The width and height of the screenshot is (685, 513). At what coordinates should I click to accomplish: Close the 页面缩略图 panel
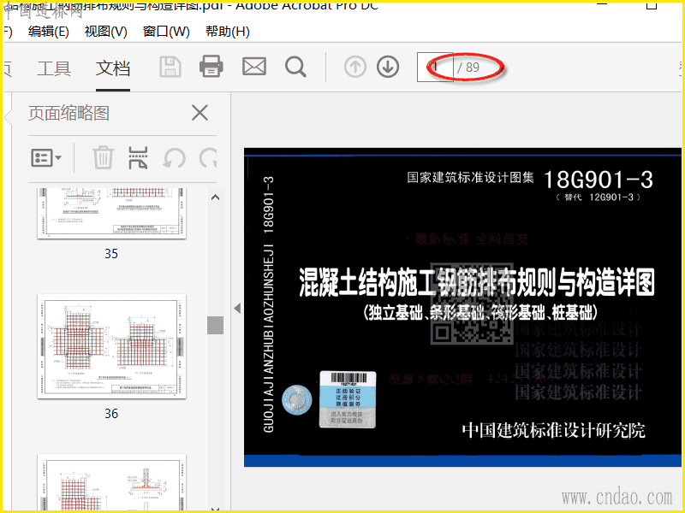[200, 113]
